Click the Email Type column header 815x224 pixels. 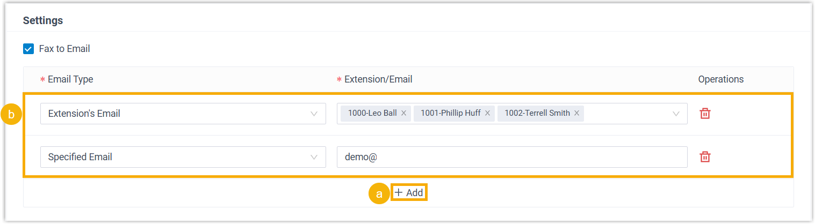click(70, 79)
